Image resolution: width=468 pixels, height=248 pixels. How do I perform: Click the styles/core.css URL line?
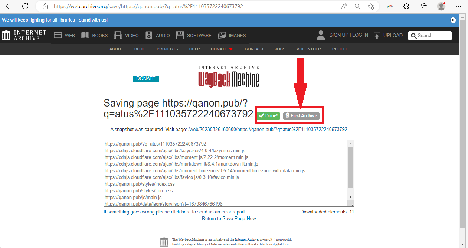138,191
